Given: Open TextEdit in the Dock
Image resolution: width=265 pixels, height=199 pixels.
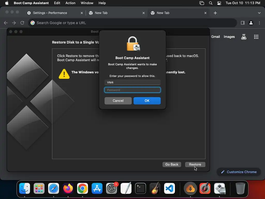Looking at the screenshot, I should (x=126, y=188).
